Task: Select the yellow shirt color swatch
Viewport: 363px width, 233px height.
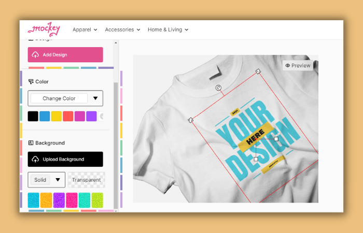Action: pos(56,116)
